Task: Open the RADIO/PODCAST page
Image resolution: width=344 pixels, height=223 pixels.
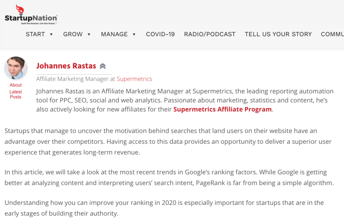Action: coord(210,34)
